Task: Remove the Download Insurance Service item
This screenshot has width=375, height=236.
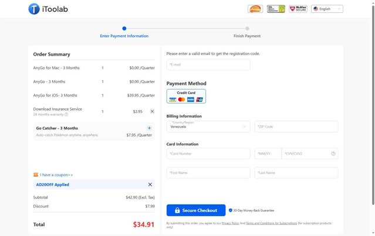Action: coord(152,111)
